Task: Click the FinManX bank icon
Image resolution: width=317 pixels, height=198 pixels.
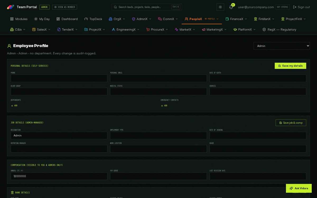Action: click(x=255, y=19)
